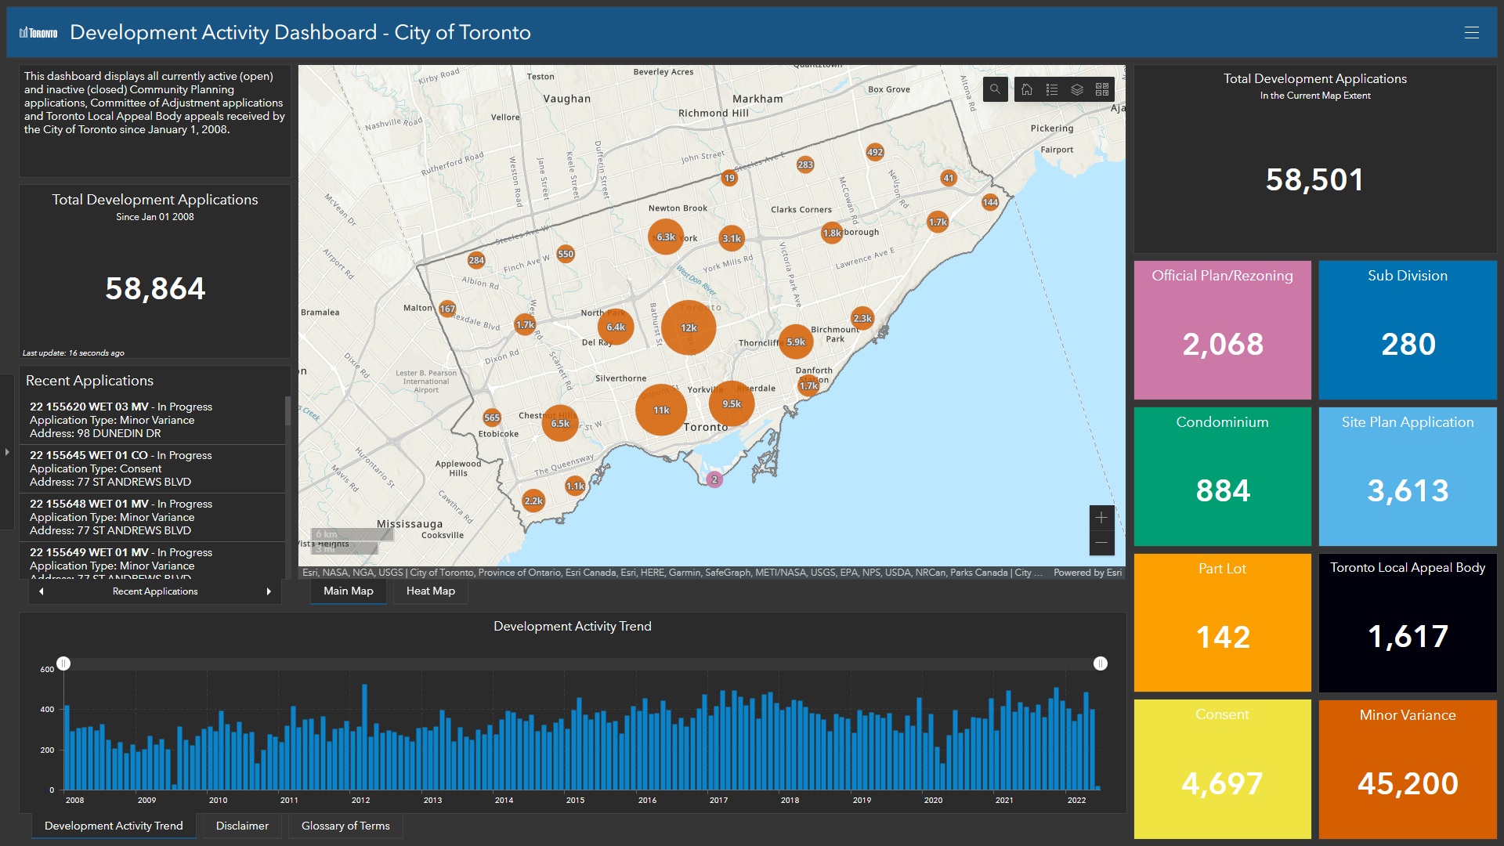Open the basemap gallery grid icon

point(1102,89)
